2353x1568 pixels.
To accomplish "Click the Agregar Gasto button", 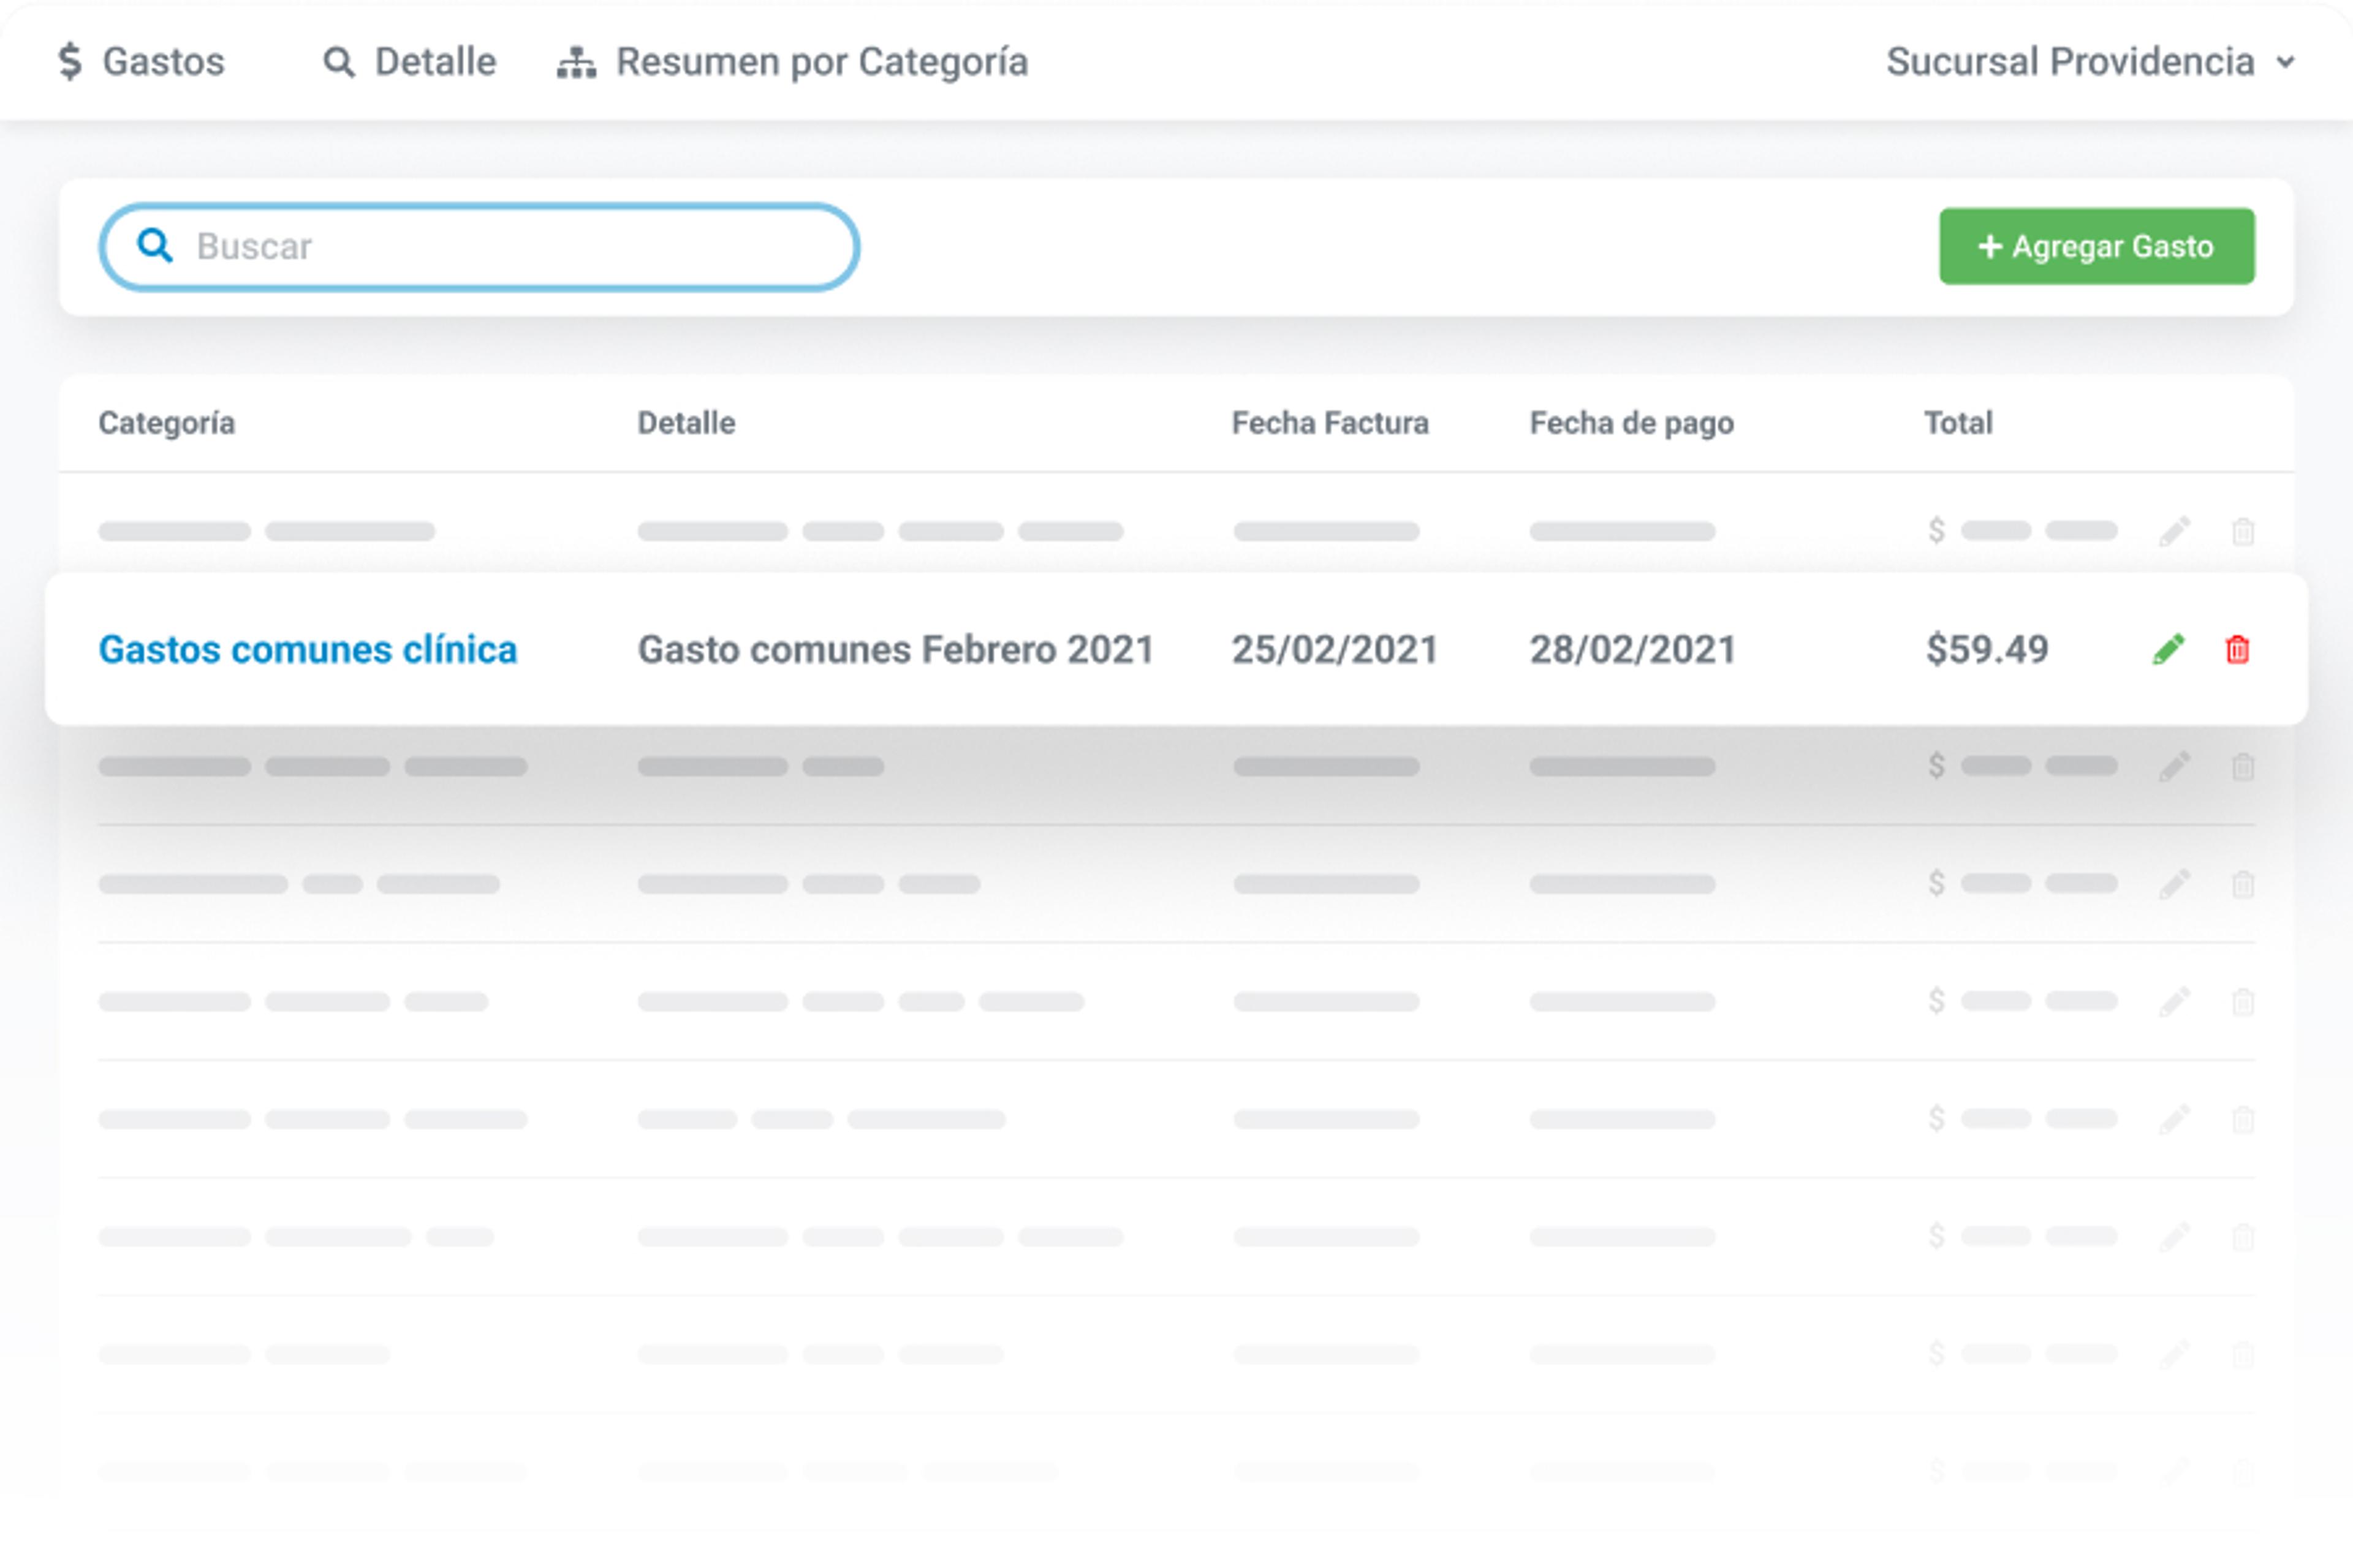I will (2097, 246).
